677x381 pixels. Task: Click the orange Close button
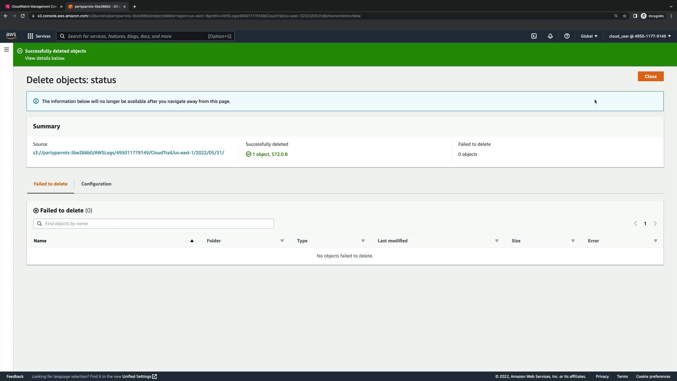tap(650, 77)
